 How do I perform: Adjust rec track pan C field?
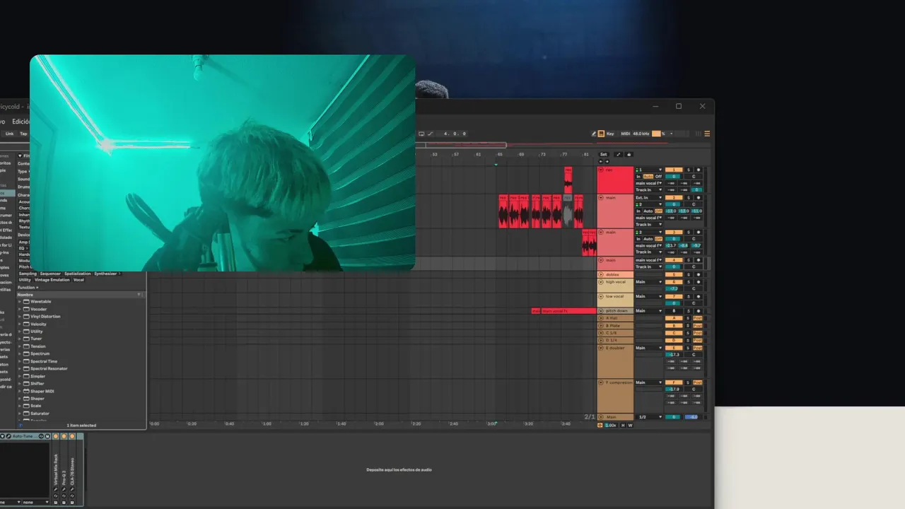click(x=694, y=177)
